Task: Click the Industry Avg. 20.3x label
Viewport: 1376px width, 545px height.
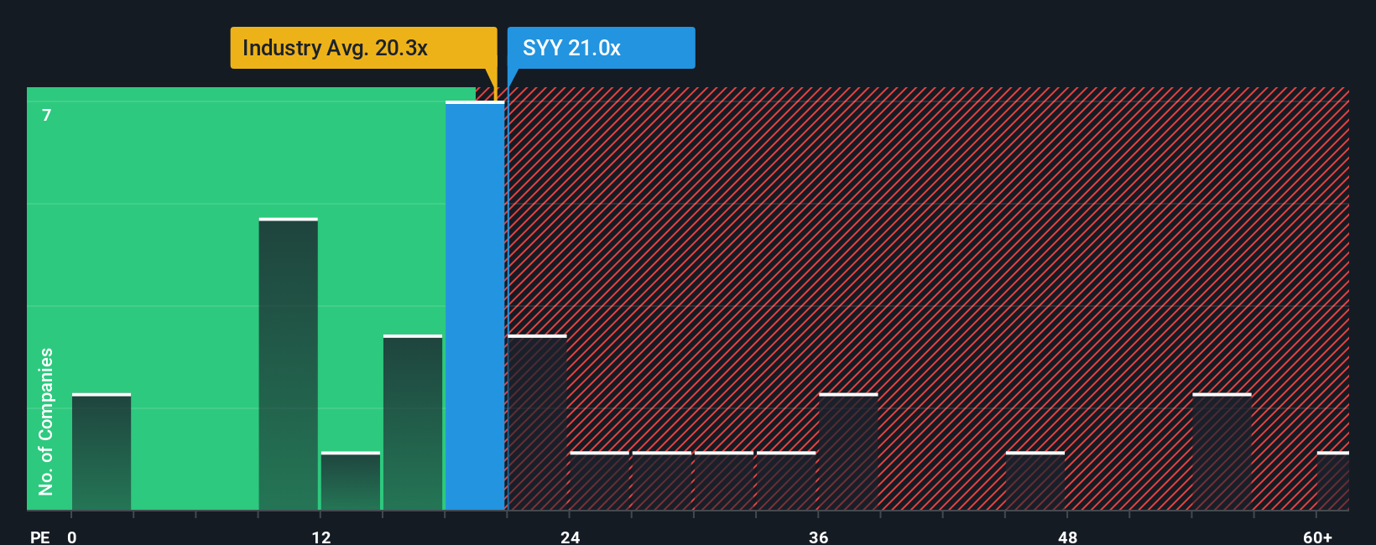Action: click(363, 48)
